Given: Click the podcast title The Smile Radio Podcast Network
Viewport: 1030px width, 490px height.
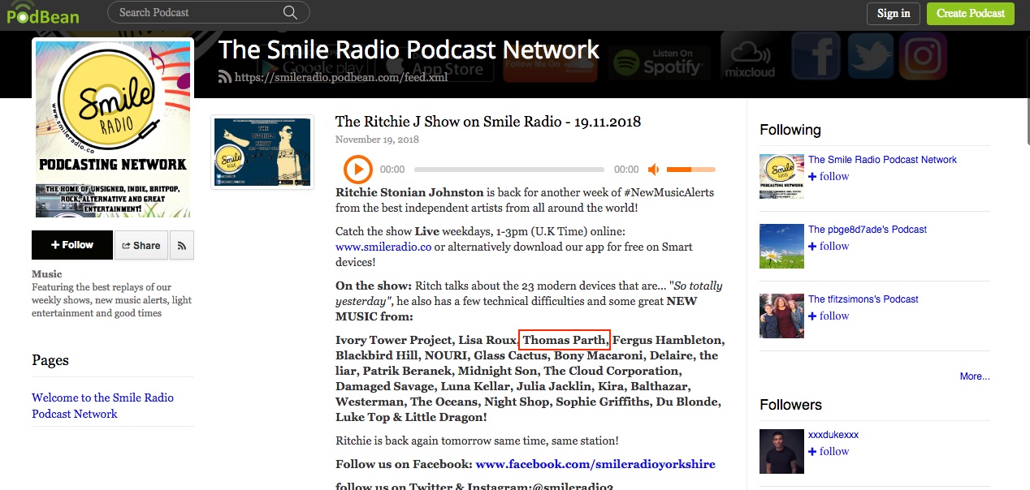Looking at the screenshot, I should [x=409, y=49].
